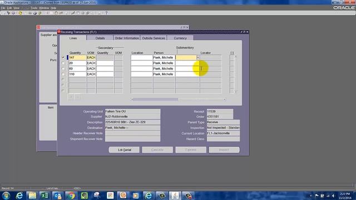Open folder tools icon above the lines scrollbar
This screenshot has width=356, height=200.
(232, 53)
